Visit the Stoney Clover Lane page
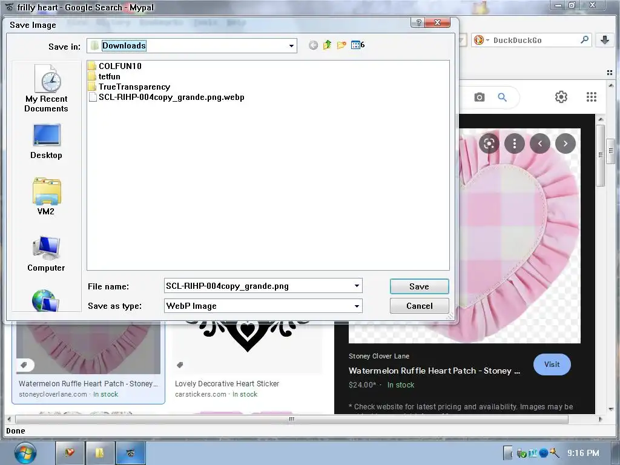The height and width of the screenshot is (465, 620). pyautogui.click(x=552, y=364)
